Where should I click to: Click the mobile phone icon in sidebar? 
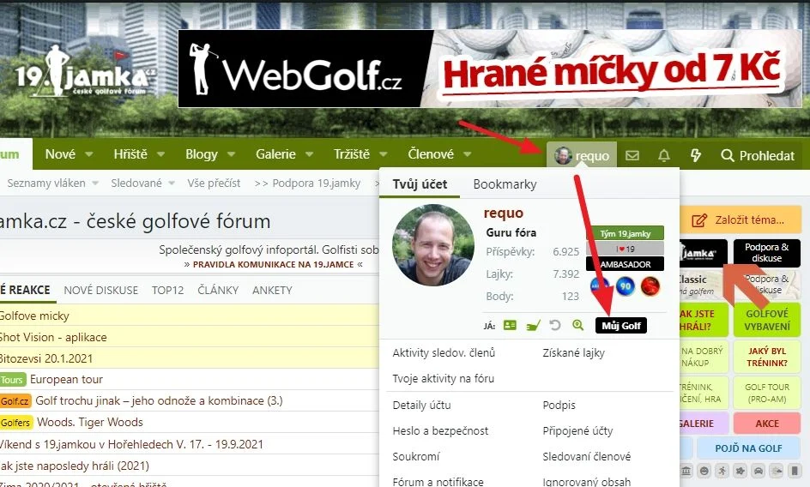click(795, 471)
